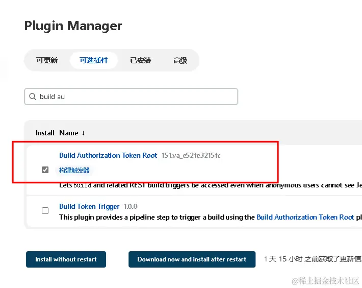Open Build Authorization Token Root link in description
This screenshot has width=362, height=288.
305,217
